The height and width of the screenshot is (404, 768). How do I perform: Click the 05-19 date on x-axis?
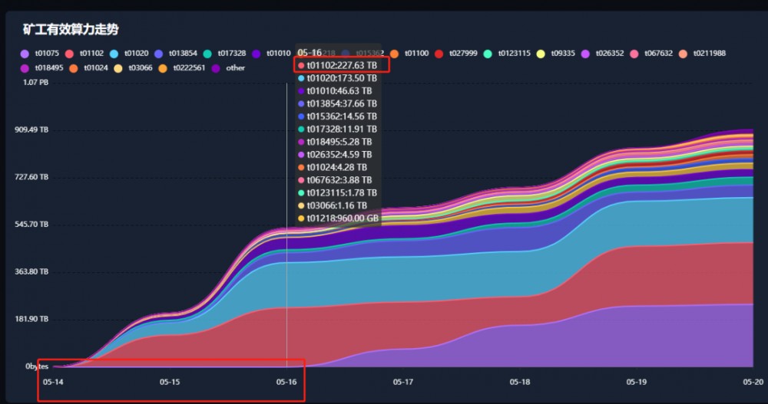click(x=637, y=381)
